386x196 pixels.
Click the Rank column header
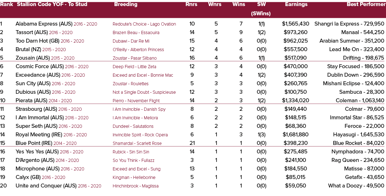7,4
